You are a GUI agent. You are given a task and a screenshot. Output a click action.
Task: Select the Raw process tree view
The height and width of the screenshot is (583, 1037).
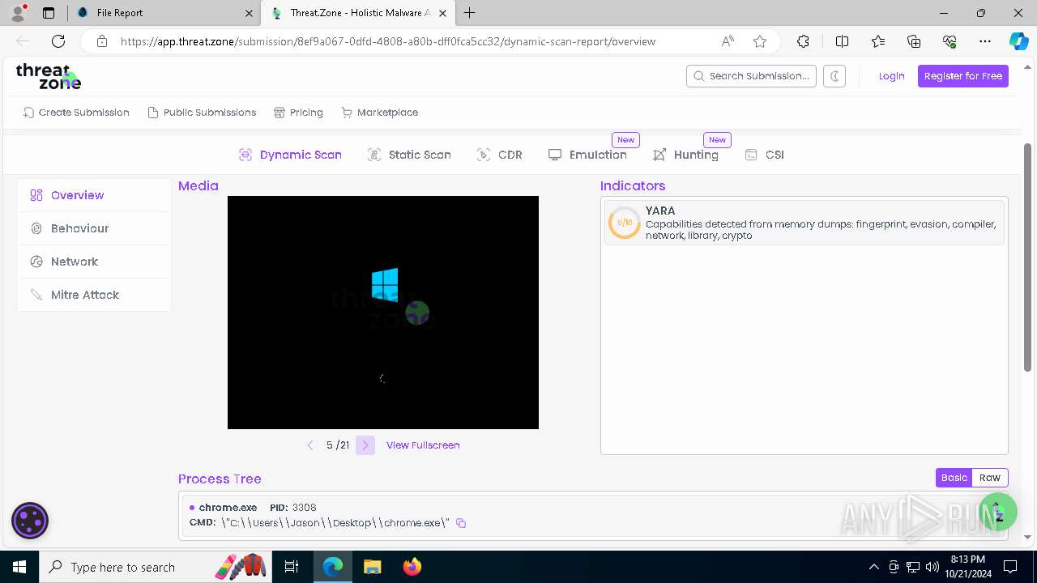990,478
